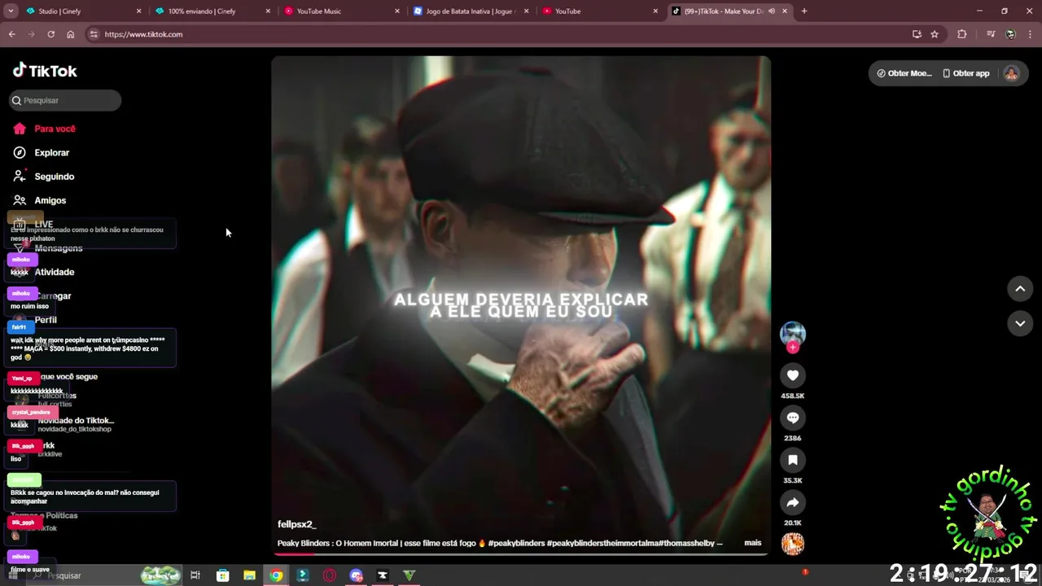
Task: Open Windows Task View
Action: point(195,575)
